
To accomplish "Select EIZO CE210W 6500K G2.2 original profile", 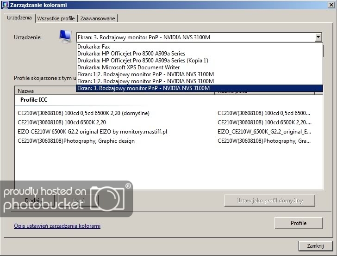I will click(x=92, y=132).
